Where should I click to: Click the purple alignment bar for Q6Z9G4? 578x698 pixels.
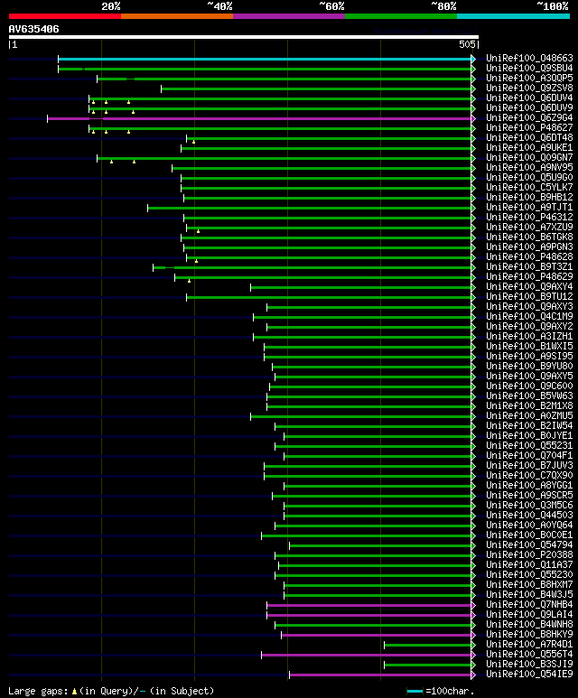(259, 119)
